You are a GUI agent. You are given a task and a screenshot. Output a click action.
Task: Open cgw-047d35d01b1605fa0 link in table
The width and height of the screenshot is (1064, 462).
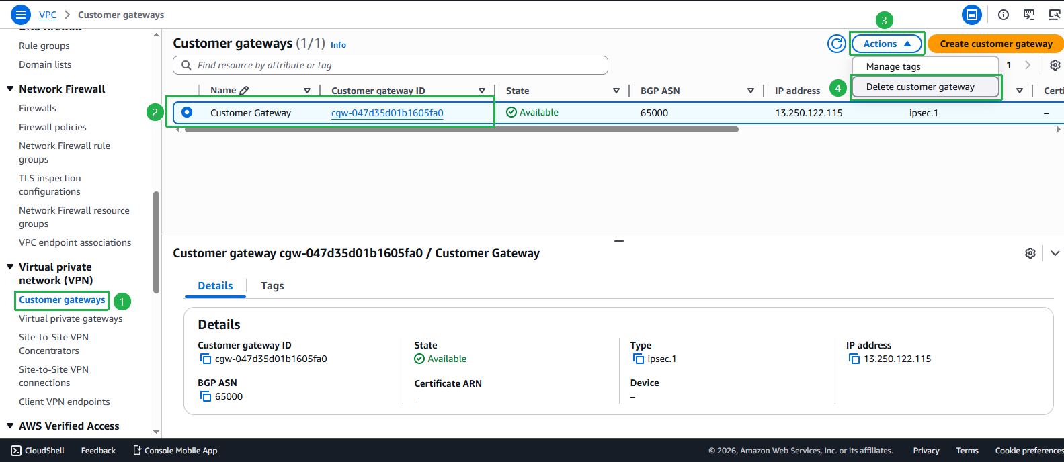pyautogui.click(x=387, y=113)
